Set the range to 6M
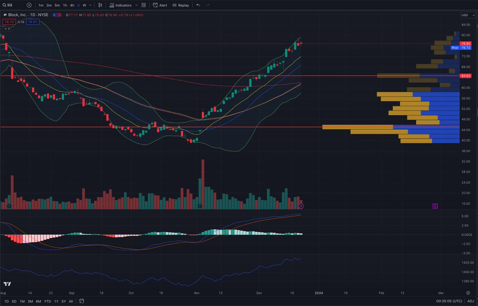The width and height of the screenshot is (478, 306). click(38, 301)
